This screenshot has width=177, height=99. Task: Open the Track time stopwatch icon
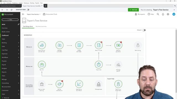(99, 65)
